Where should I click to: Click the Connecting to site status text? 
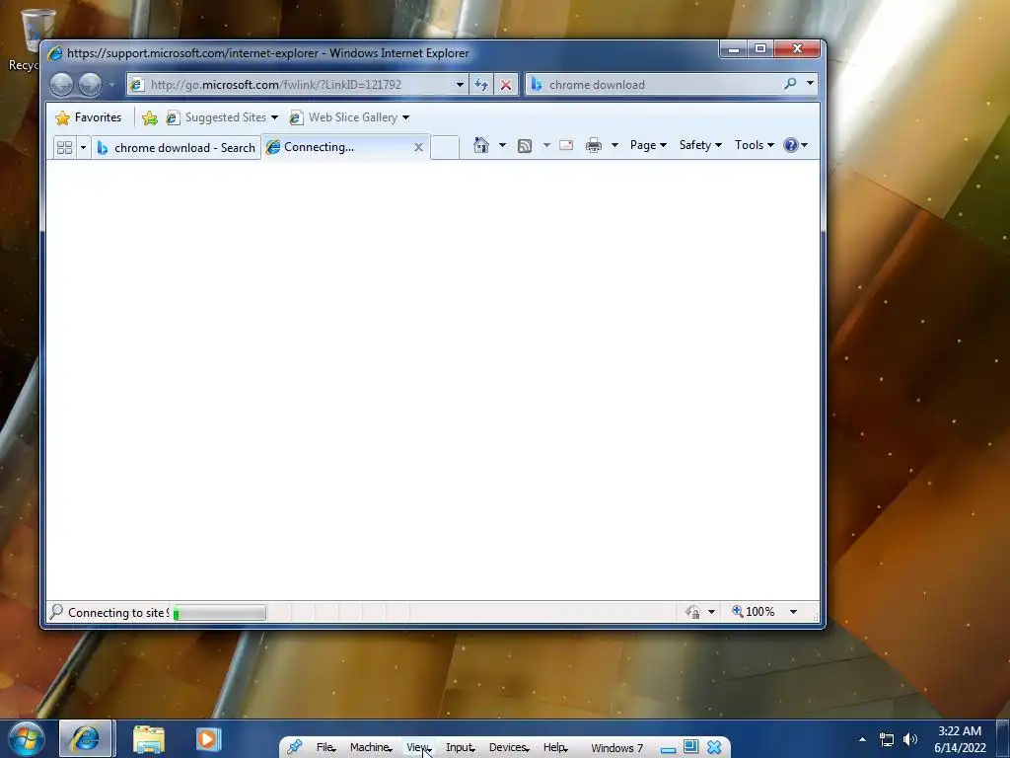point(118,612)
